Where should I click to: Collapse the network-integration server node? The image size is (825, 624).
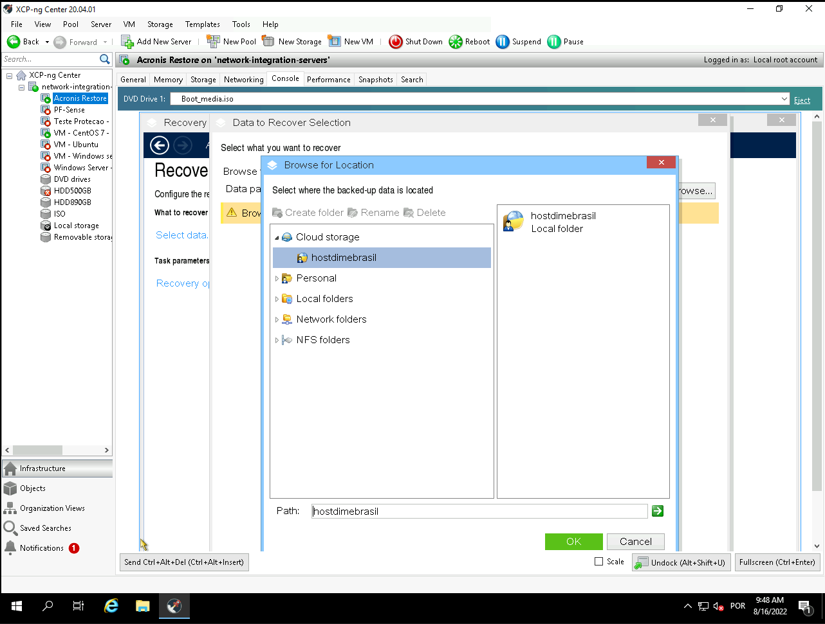[x=21, y=87]
